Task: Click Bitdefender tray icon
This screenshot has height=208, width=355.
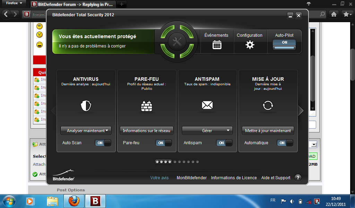Action: click(317, 201)
